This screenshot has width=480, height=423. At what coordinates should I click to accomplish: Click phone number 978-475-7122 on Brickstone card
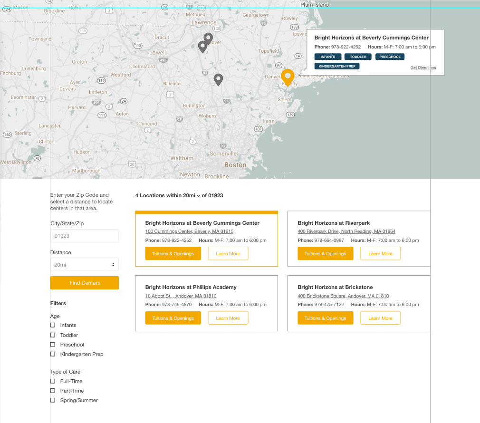click(x=329, y=305)
